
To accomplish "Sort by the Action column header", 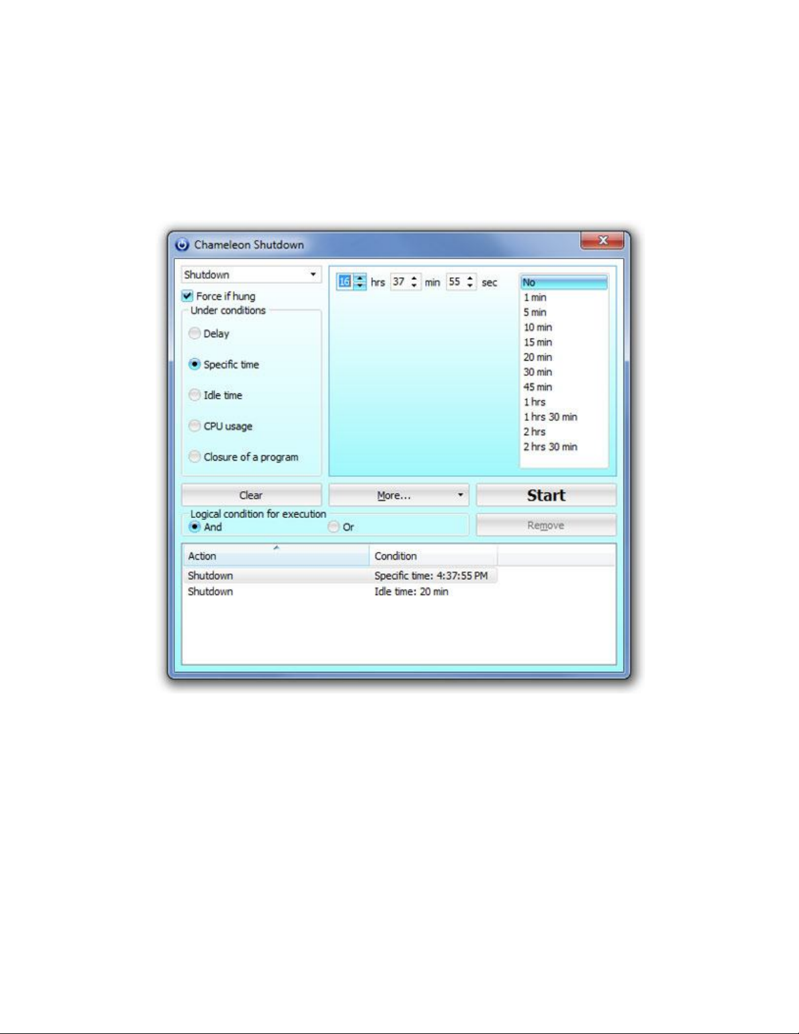I will click(x=276, y=556).
